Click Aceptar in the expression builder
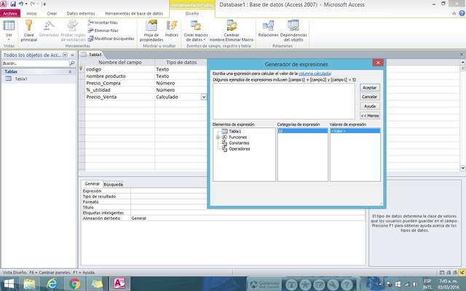Image resolution: width=466 pixels, height=291 pixels. pyautogui.click(x=370, y=87)
